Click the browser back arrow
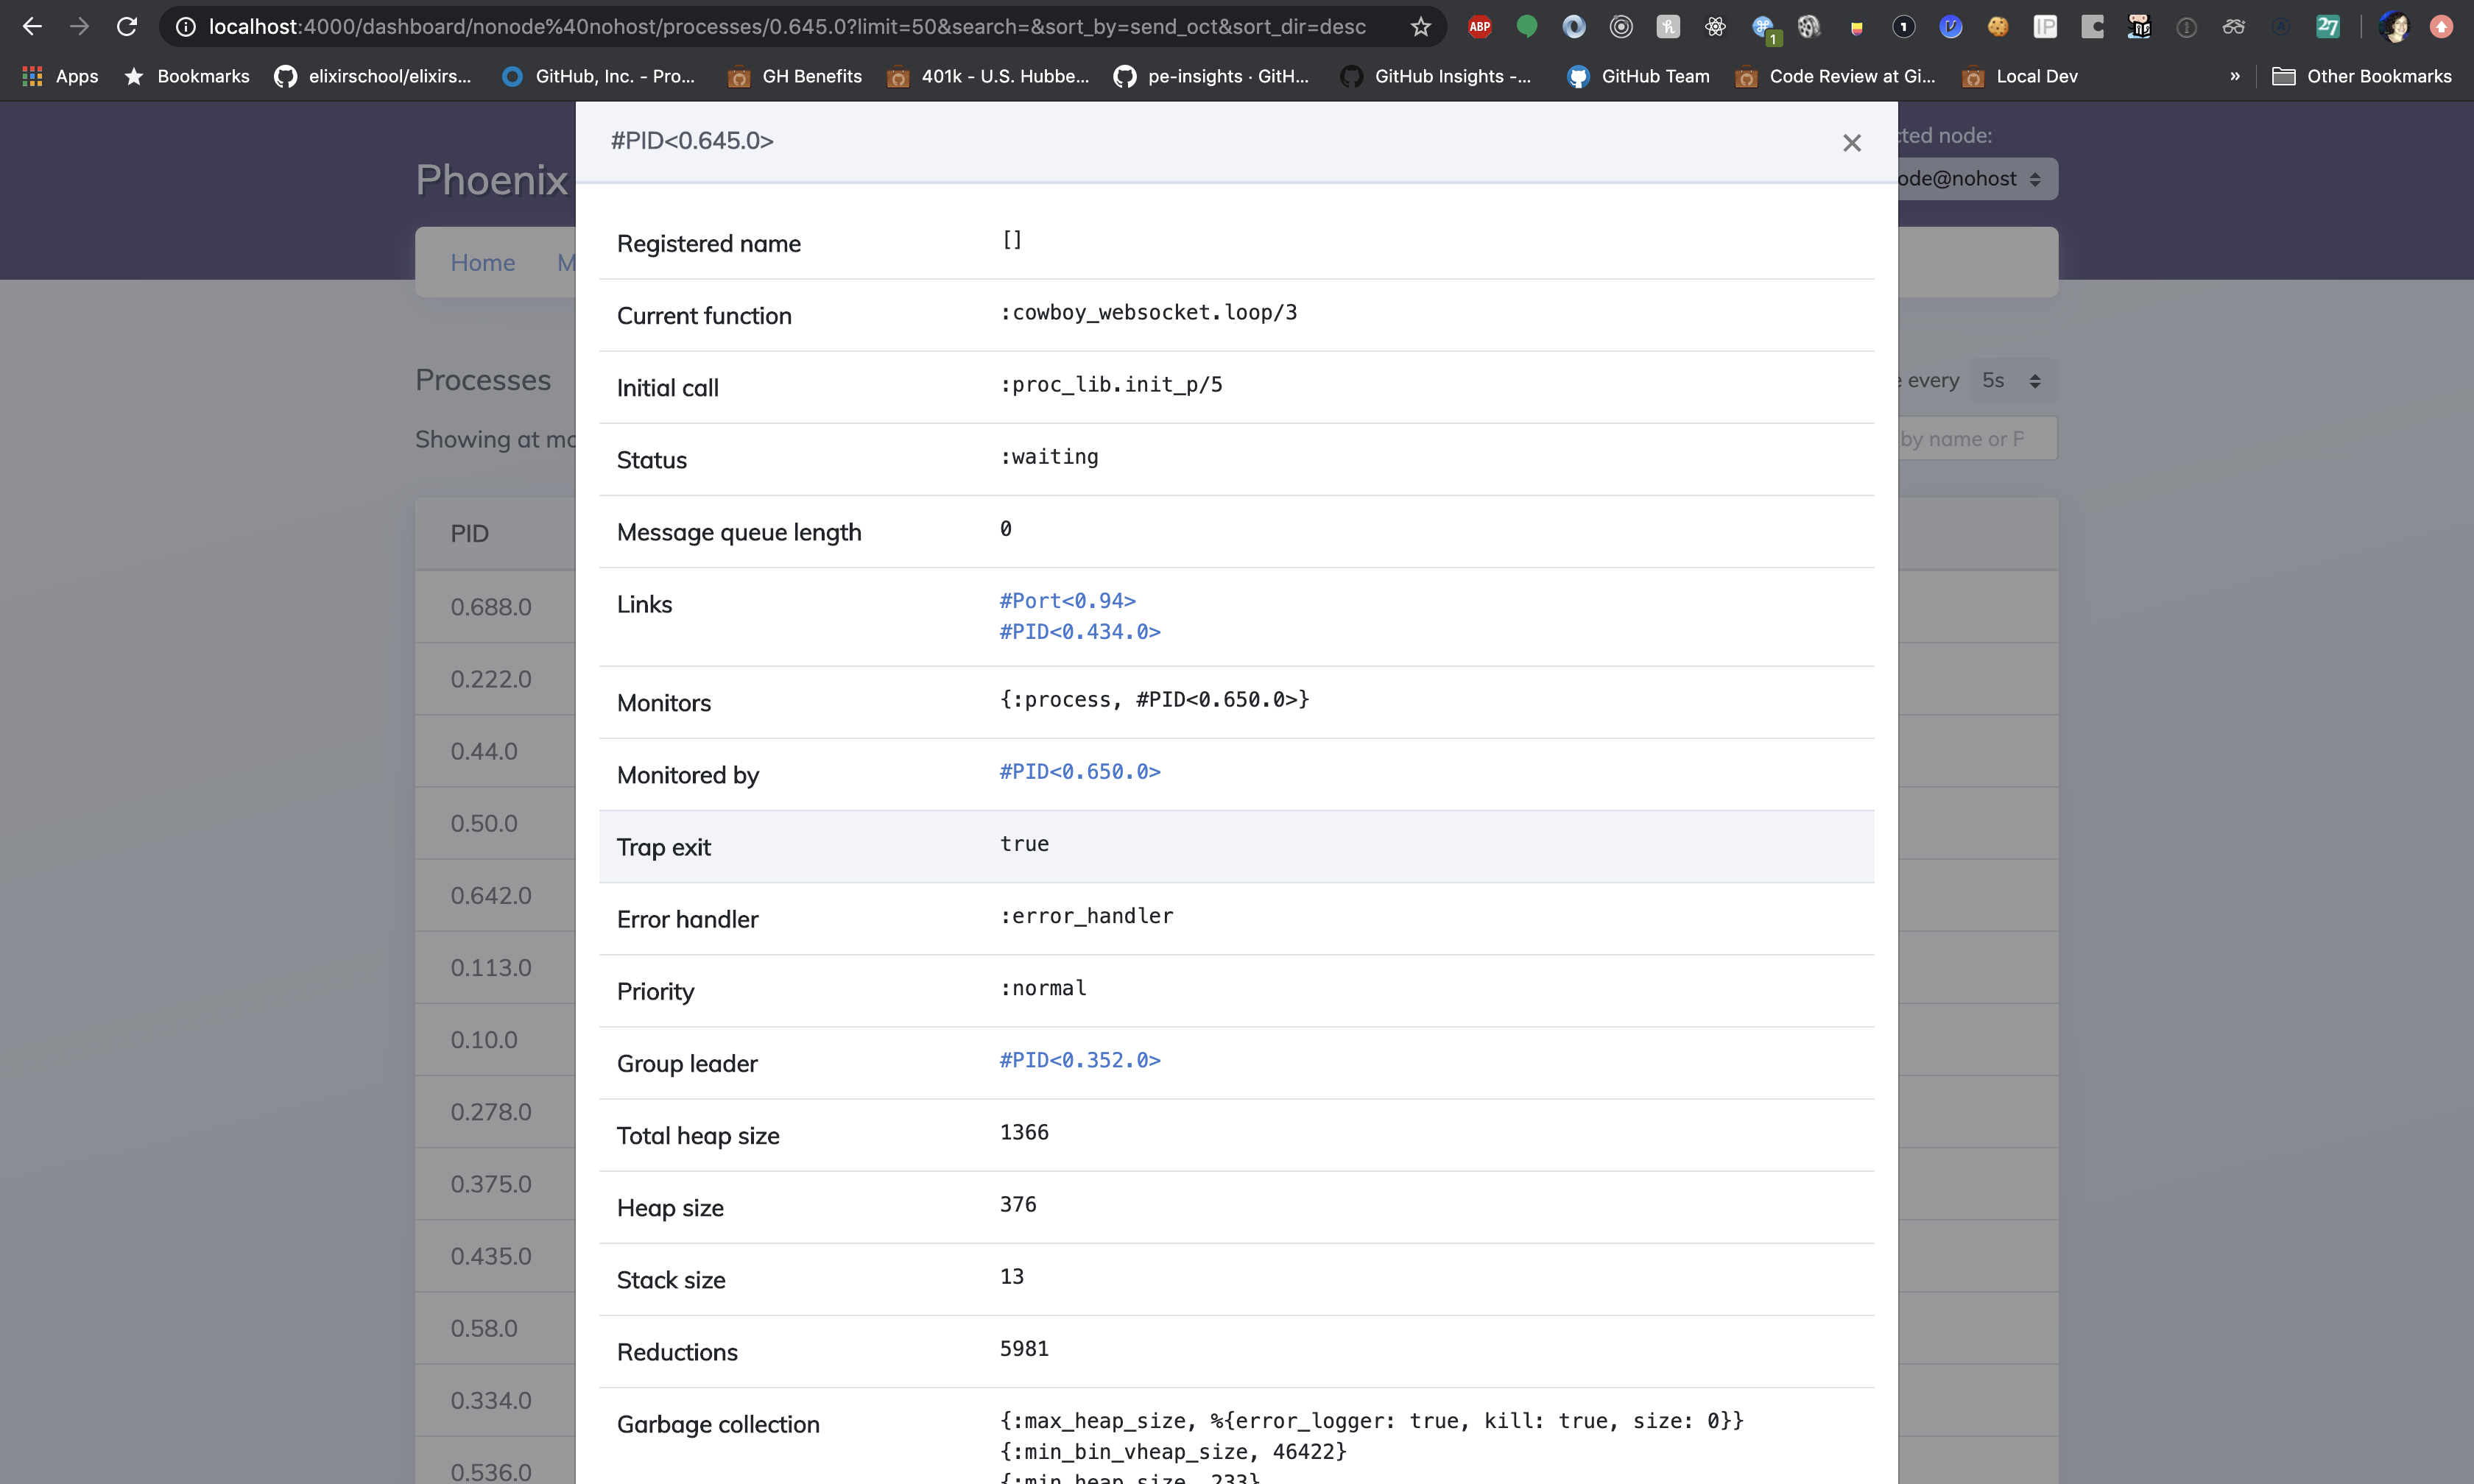 coord(32,27)
